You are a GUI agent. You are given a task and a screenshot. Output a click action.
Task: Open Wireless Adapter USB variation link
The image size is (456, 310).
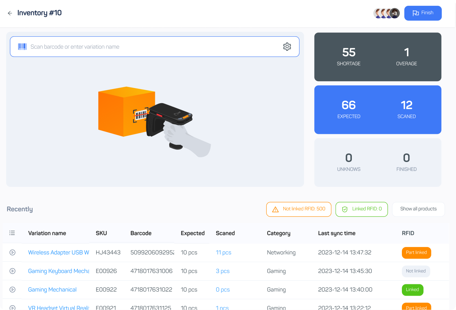(59, 252)
